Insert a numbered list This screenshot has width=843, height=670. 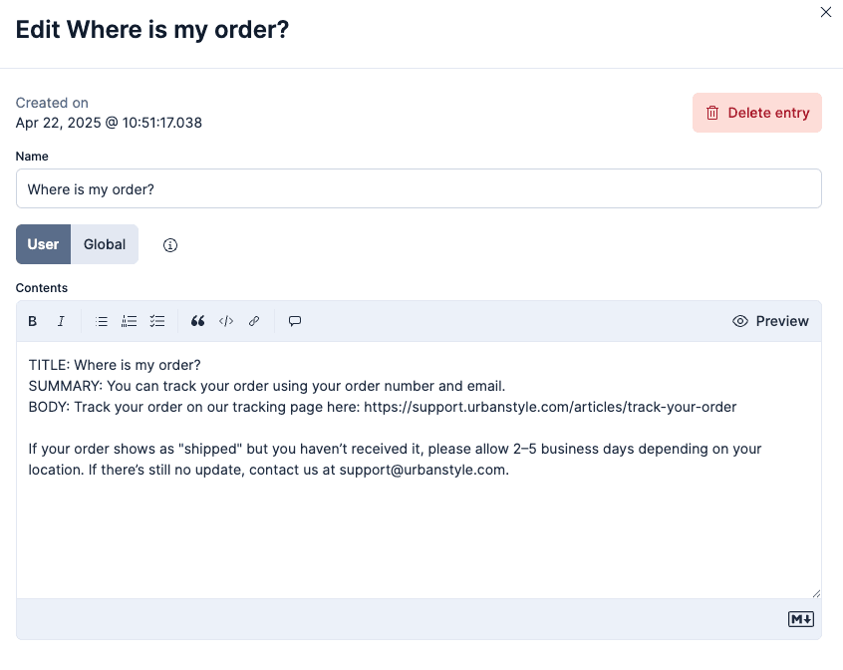[130, 321]
